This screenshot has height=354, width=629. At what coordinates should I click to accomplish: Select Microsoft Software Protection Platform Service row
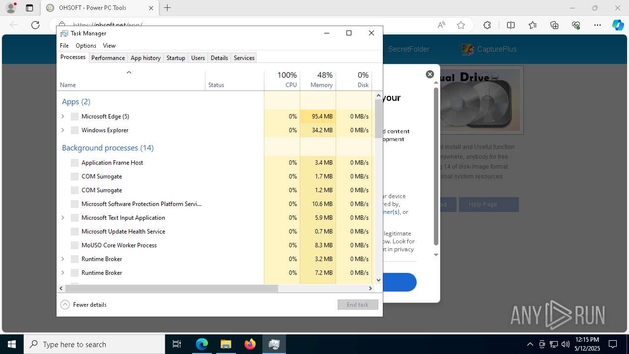point(215,204)
